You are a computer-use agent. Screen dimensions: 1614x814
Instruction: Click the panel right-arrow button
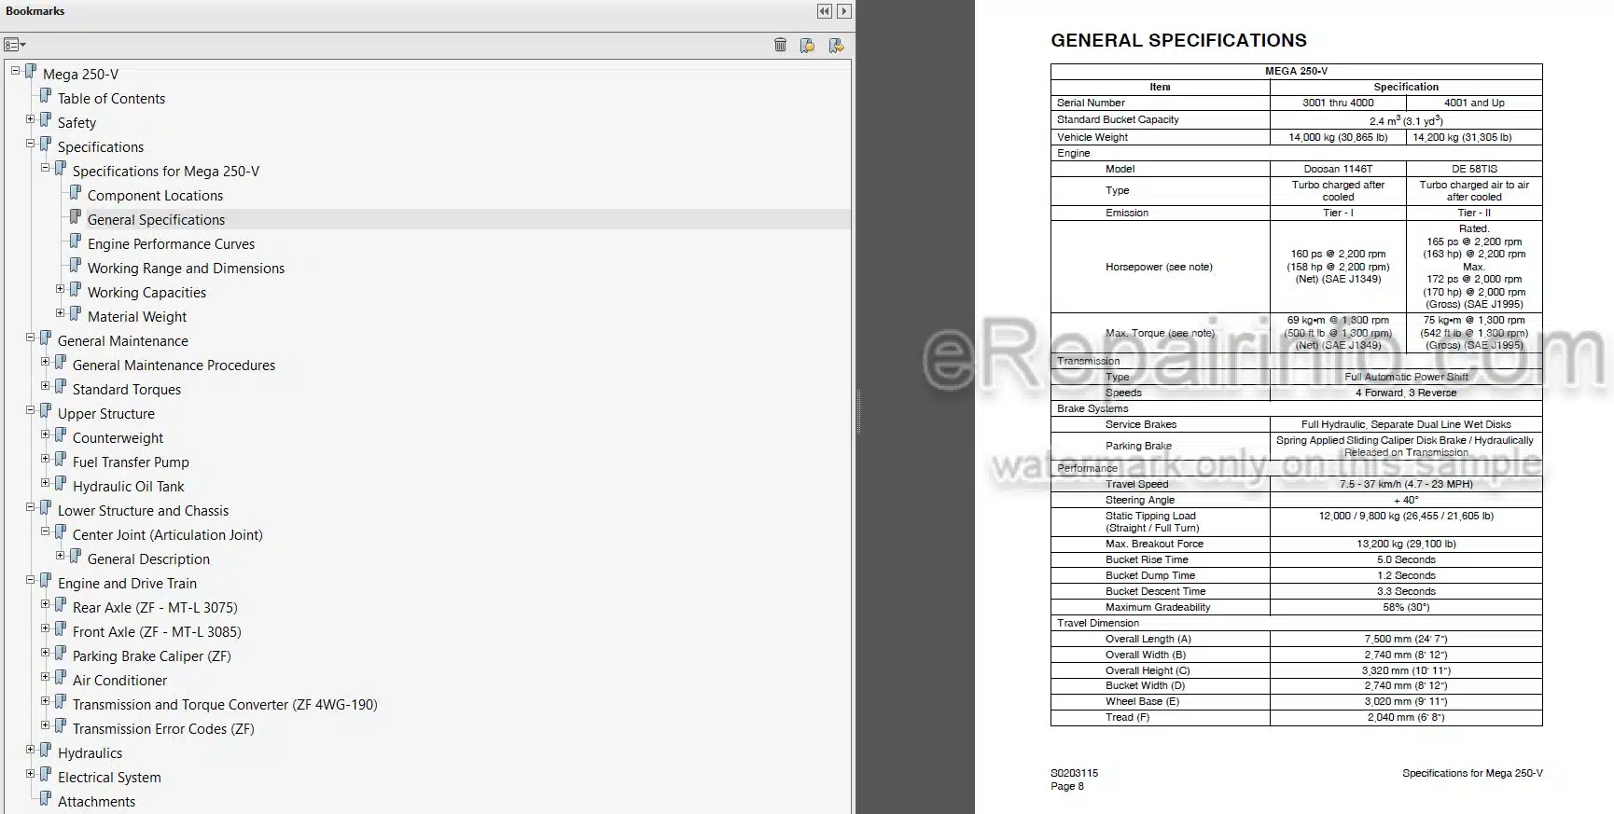point(844,11)
